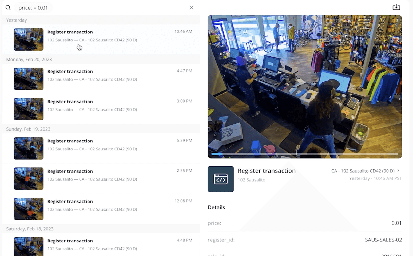The width and height of the screenshot is (413, 256).
Task: Select the Monday 4:47 PM register transaction
Action: pyautogui.click(x=101, y=79)
